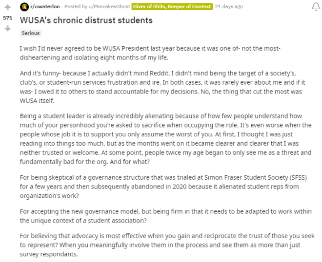
Task: Click paragraph starting 'I wish I'd never agreed'
Action: tap(150, 53)
